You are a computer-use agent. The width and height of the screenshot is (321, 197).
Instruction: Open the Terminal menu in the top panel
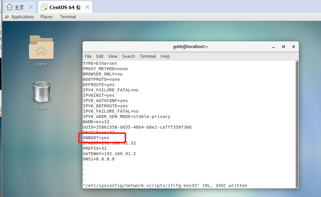click(68, 17)
